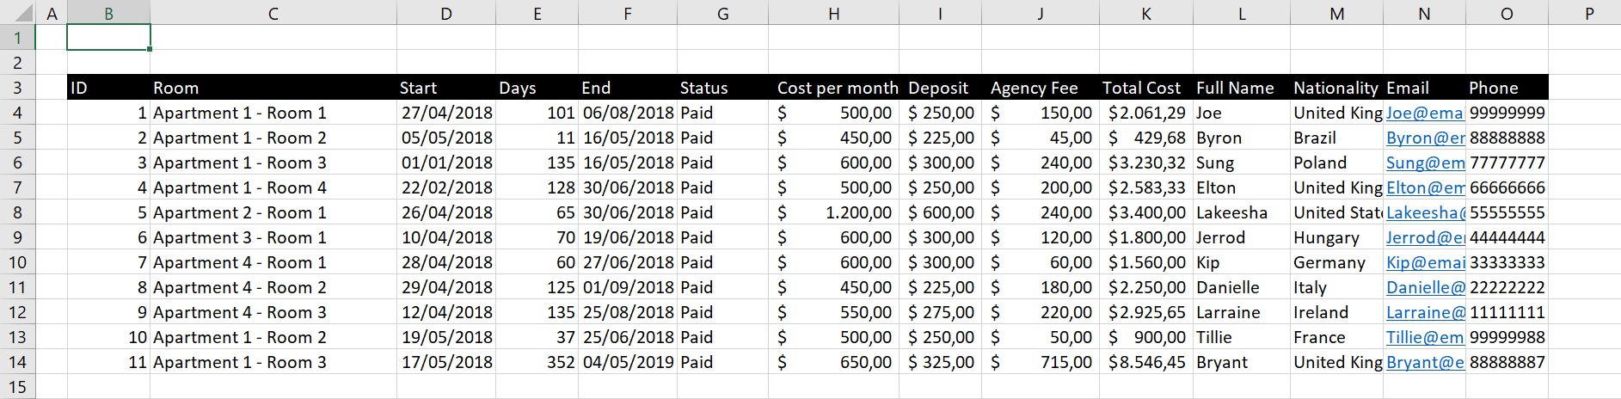
Task: Open Jerrod's email link
Action: 1425,237
